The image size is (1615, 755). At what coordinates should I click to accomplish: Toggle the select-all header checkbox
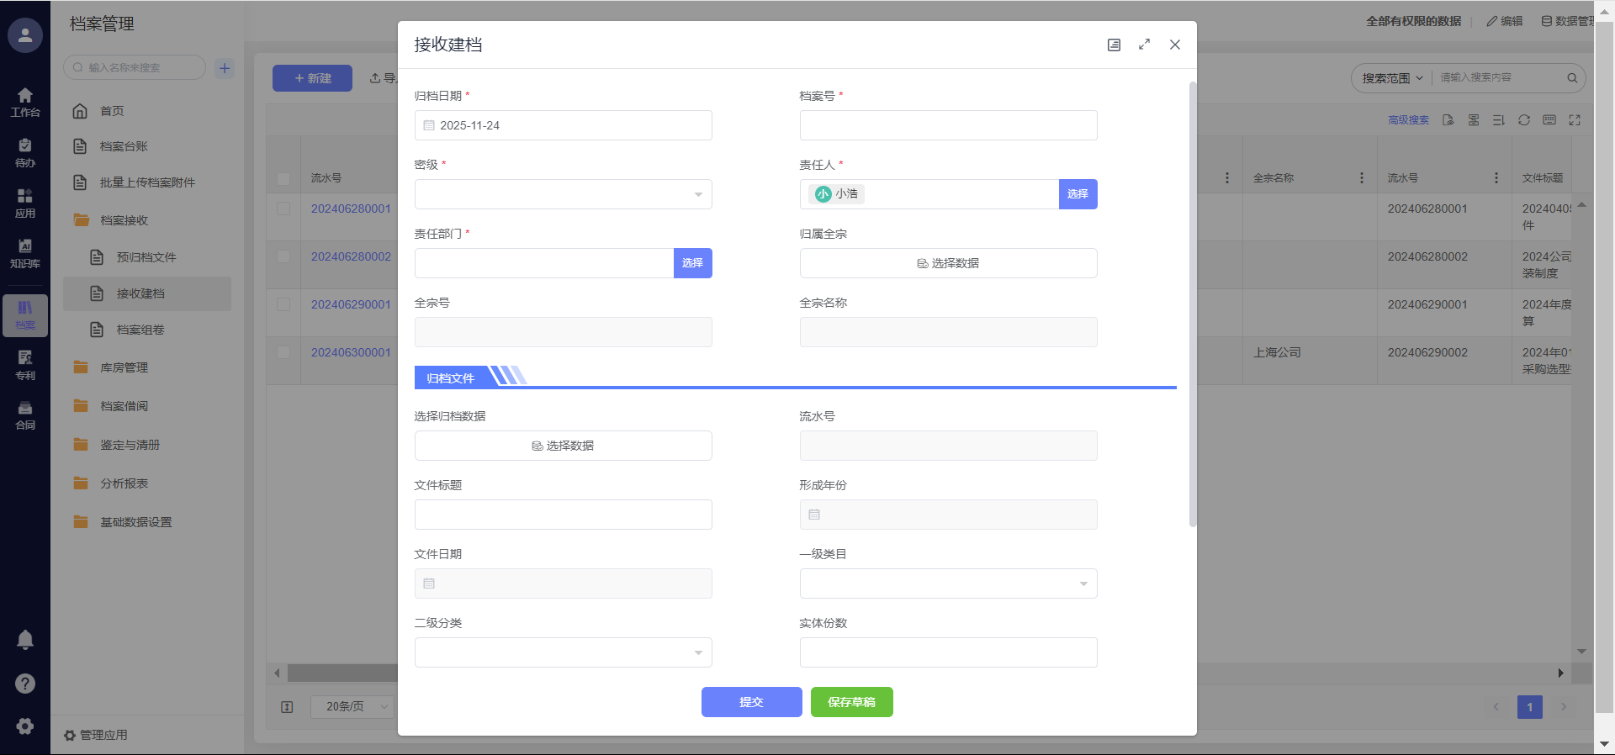(x=283, y=178)
